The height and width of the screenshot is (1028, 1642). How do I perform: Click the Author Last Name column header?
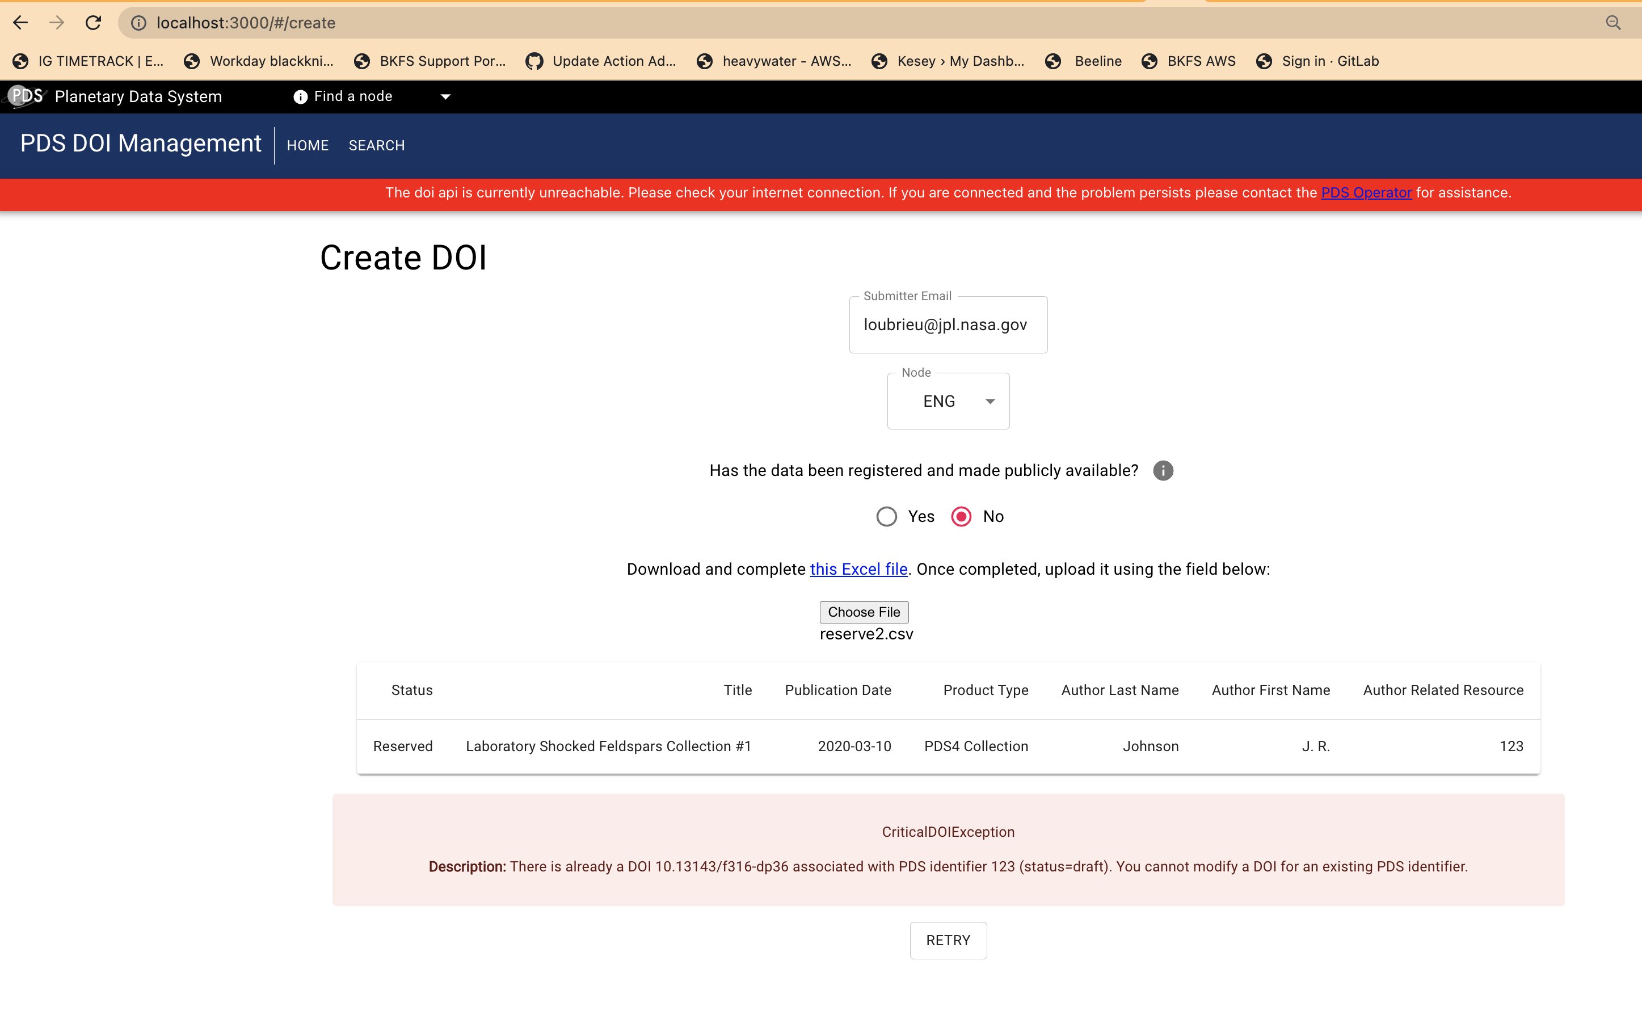click(x=1120, y=690)
